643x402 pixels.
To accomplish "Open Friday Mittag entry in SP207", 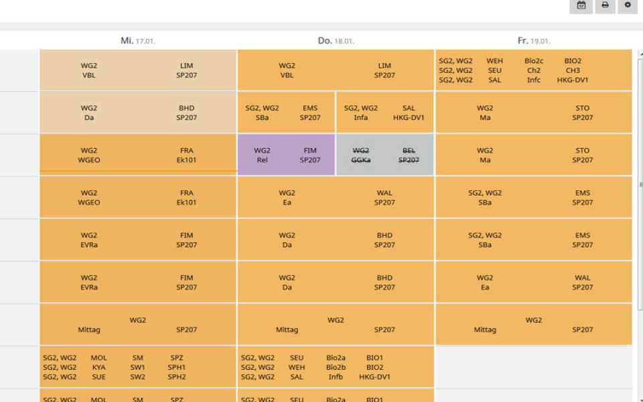I will pyautogui.click(x=533, y=325).
